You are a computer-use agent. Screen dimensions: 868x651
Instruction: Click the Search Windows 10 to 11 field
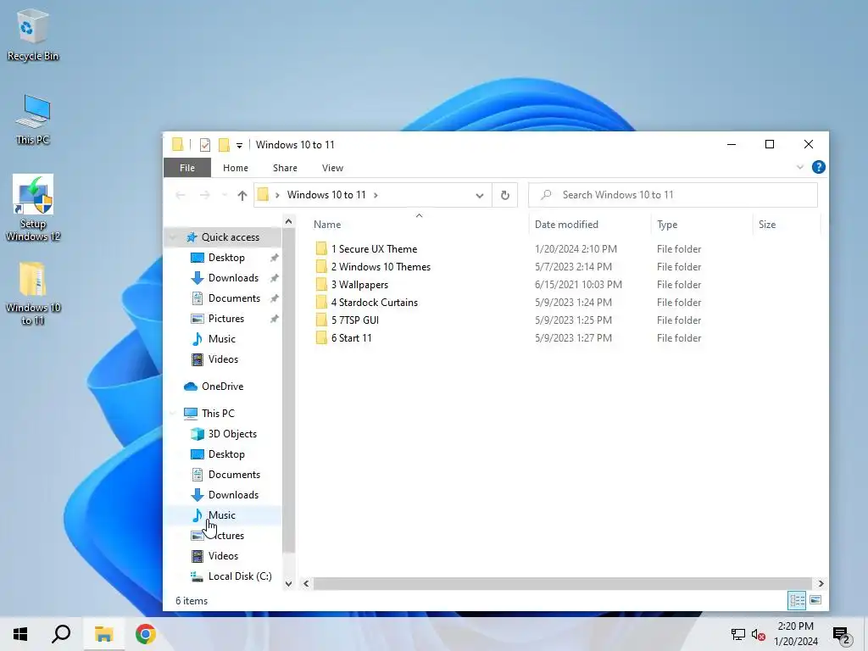[672, 195]
